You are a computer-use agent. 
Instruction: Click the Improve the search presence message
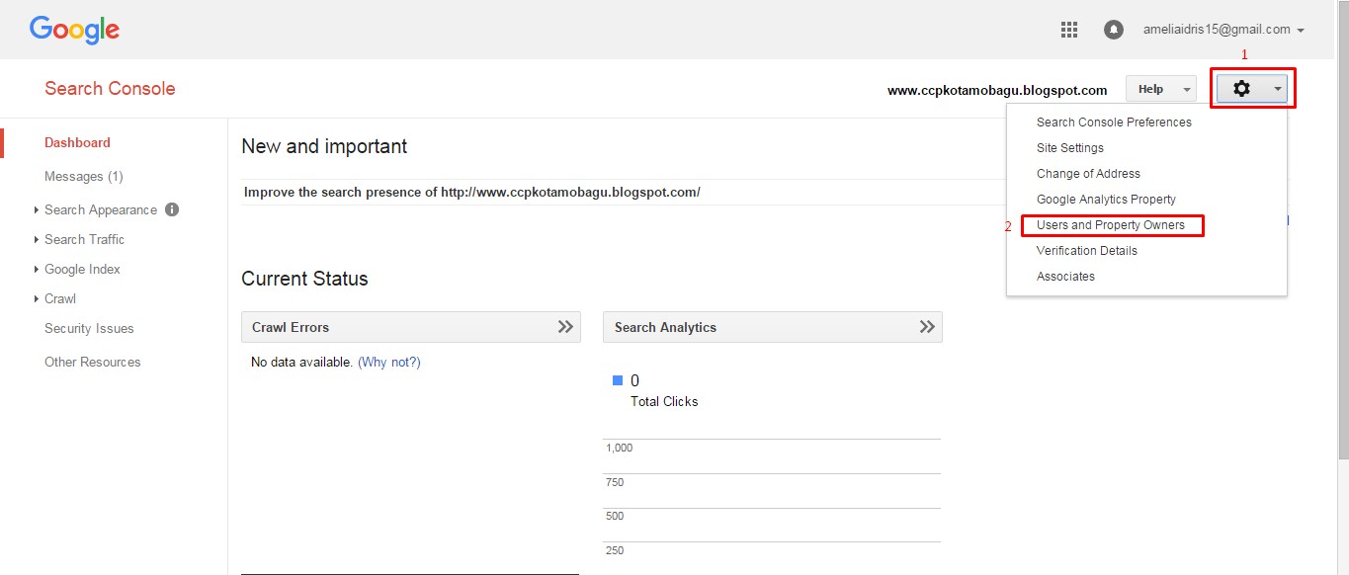click(x=472, y=192)
